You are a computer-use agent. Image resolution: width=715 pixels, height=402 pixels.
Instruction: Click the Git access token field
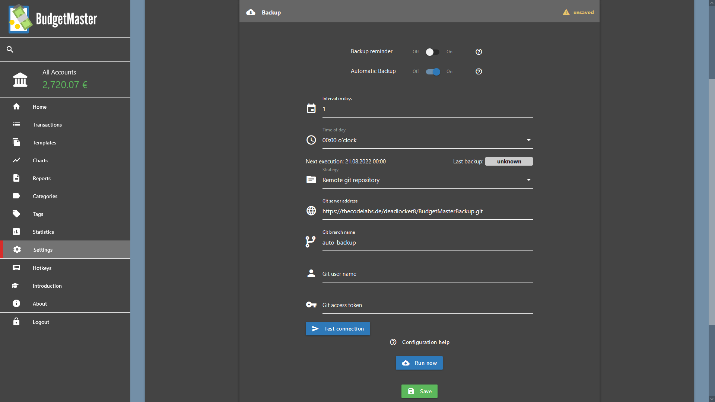(x=428, y=305)
